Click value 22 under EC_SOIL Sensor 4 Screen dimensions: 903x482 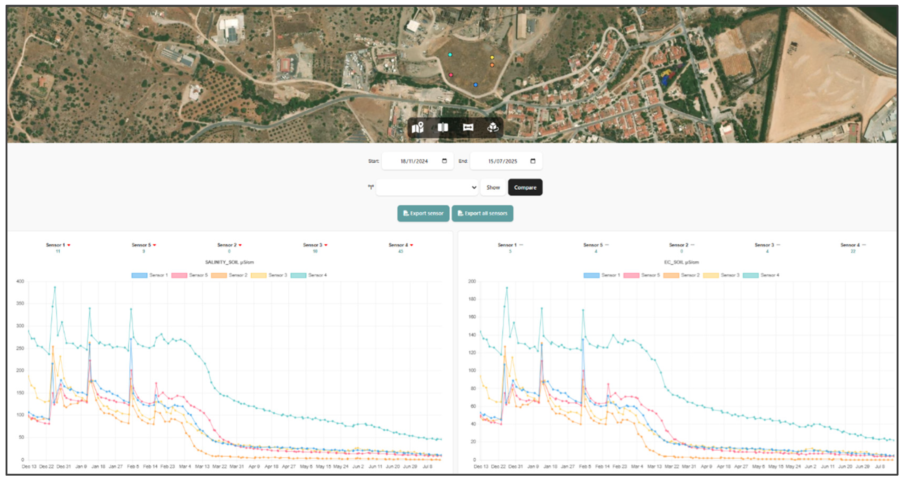tap(853, 252)
